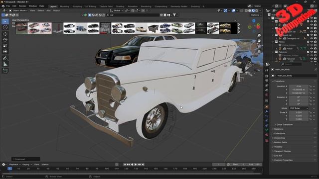
Task: Switch to the Geometry Nodes workspace tab
Action: coord(179,6)
